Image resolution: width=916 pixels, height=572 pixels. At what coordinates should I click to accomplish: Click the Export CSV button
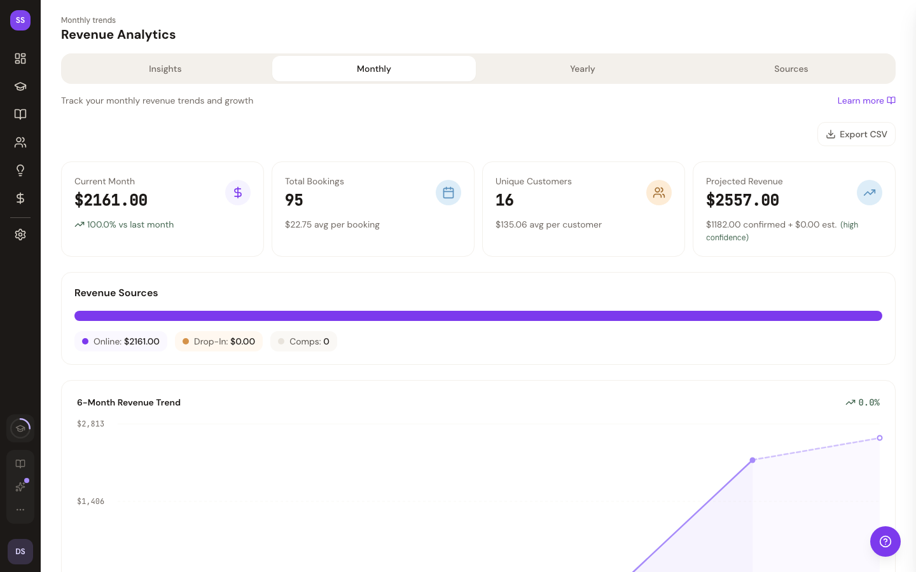pyautogui.click(x=856, y=134)
